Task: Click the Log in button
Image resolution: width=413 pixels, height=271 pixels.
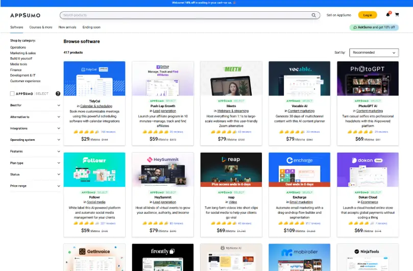Action: coord(368,15)
